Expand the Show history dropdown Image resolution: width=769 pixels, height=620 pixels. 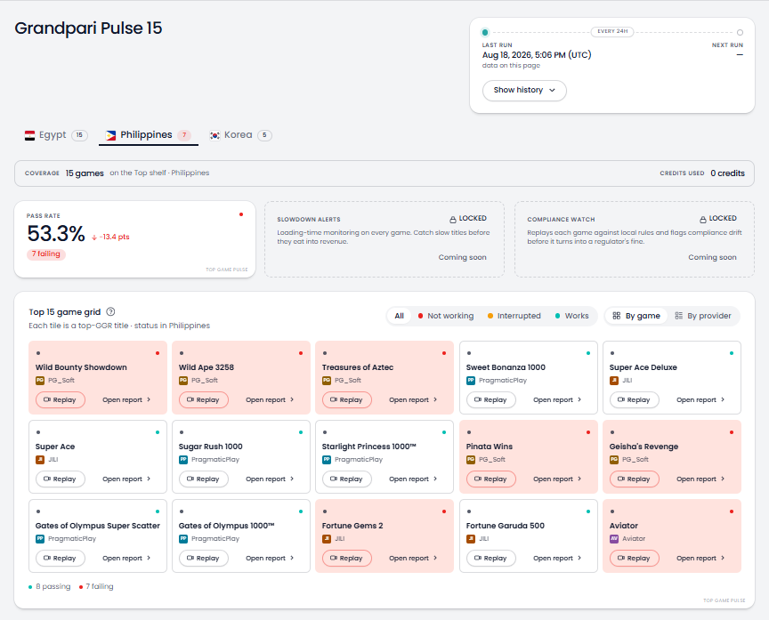point(524,90)
